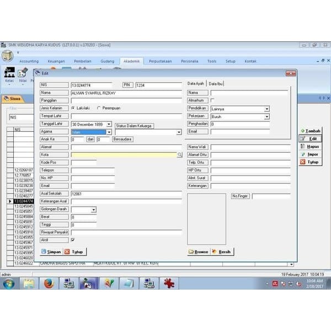
Task: Click the red splat taskbar icon
Action: click(x=169, y=284)
